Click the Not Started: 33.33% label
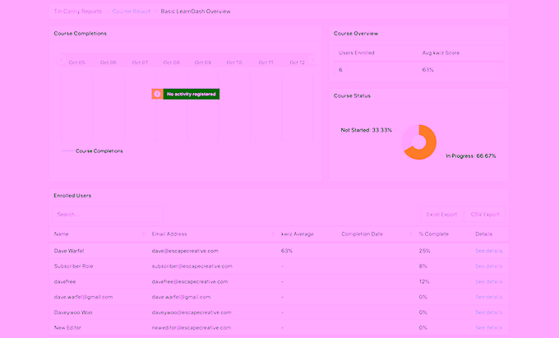Screen dimensions: 559x338 tap(366, 130)
